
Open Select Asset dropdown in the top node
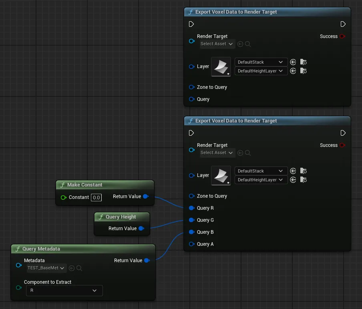217,44
